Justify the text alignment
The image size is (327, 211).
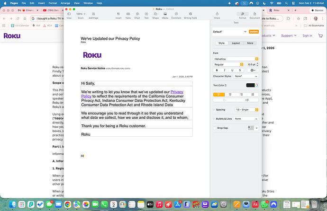tap(253, 95)
